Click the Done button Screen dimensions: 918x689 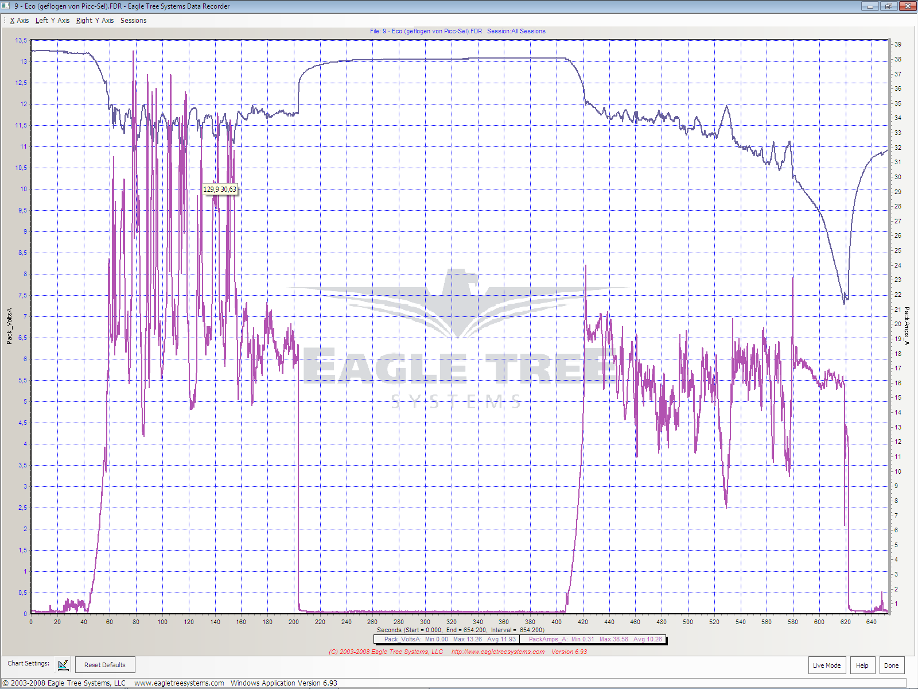coord(892,665)
